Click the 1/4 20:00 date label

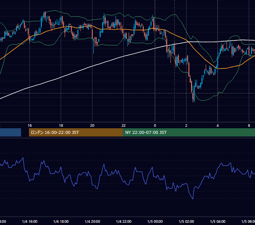click(92, 221)
